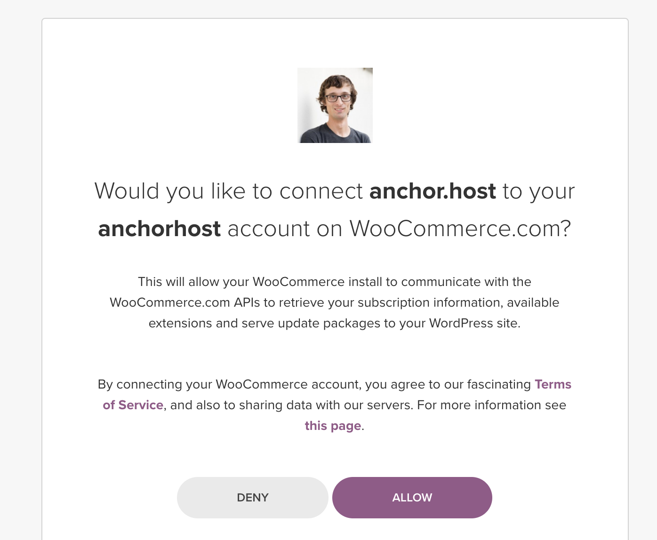Screen dimensions: 657x540
Task: Open the "this page" information link
Action: point(333,426)
